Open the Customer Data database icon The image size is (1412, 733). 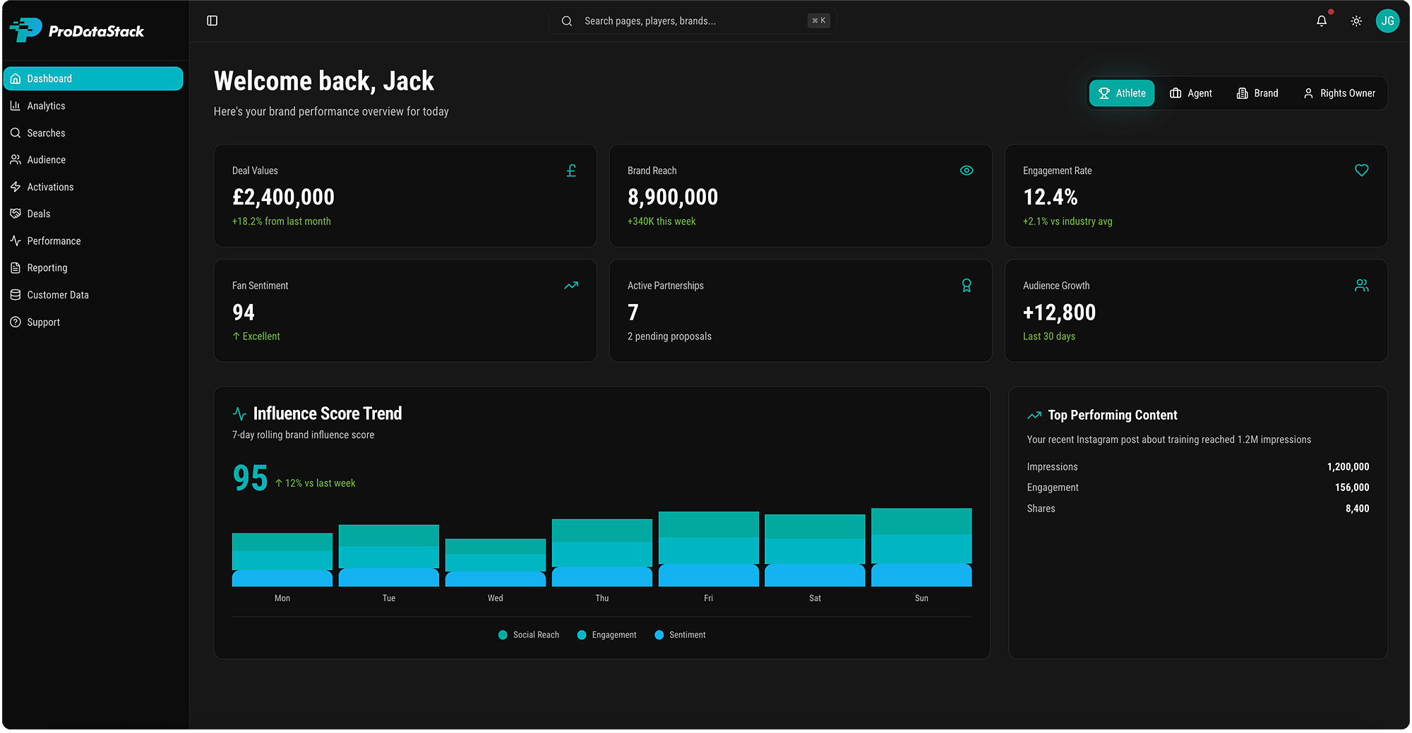click(15, 294)
